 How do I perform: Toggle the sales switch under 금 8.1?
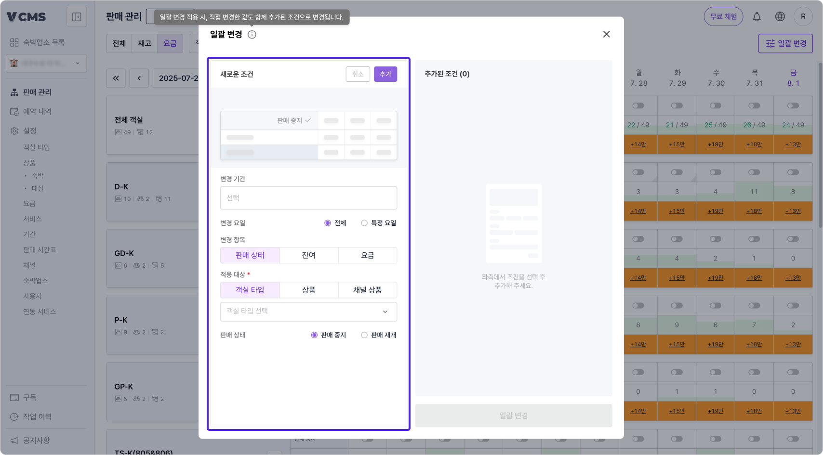[793, 105]
